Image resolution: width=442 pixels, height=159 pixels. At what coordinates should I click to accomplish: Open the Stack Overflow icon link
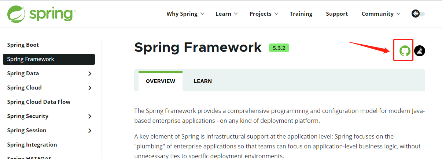pyautogui.click(x=420, y=51)
